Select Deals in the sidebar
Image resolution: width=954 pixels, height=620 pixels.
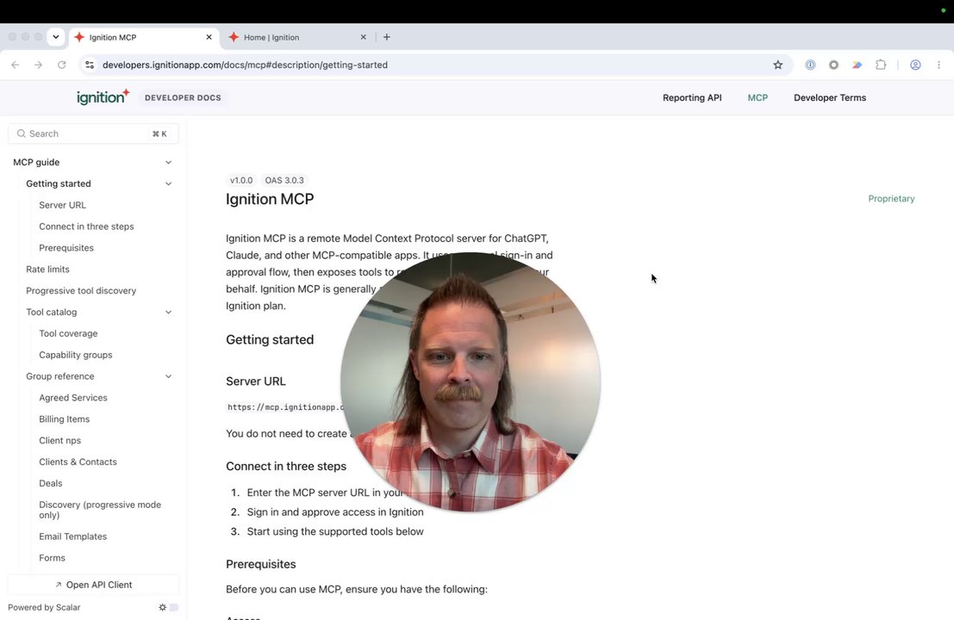coord(51,483)
